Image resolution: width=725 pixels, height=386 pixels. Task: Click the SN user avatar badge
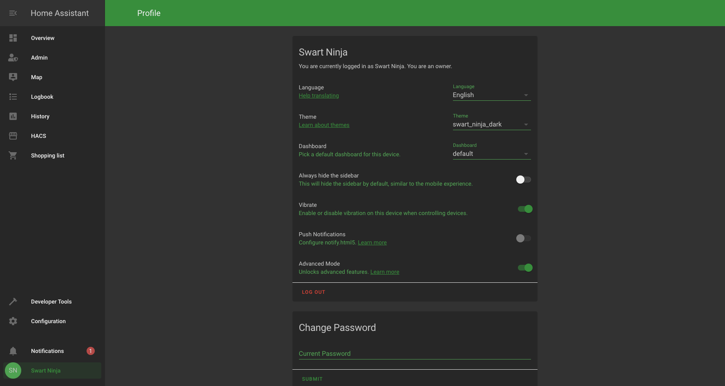point(13,370)
